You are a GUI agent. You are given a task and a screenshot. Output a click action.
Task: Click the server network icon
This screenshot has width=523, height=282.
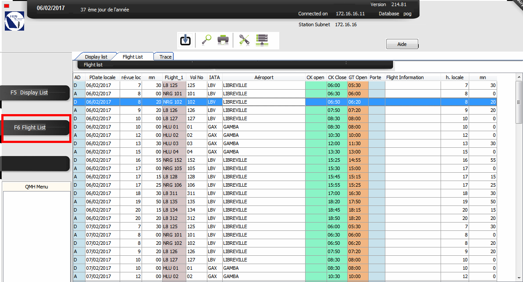(x=262, y=40)
